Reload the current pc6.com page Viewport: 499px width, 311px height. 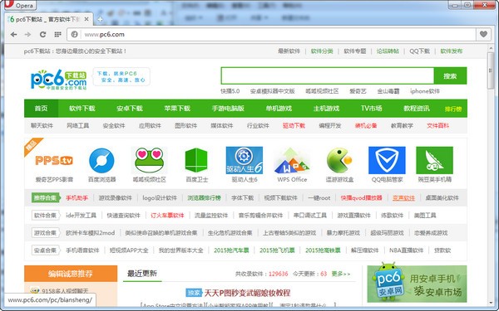[x=42, y=34]
